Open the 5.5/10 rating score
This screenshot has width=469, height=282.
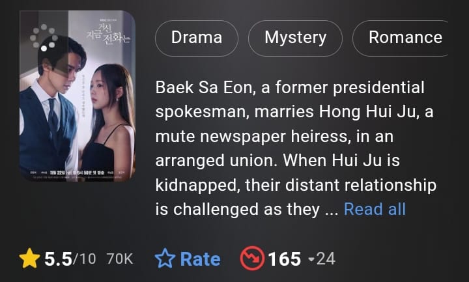click(70, 259)
